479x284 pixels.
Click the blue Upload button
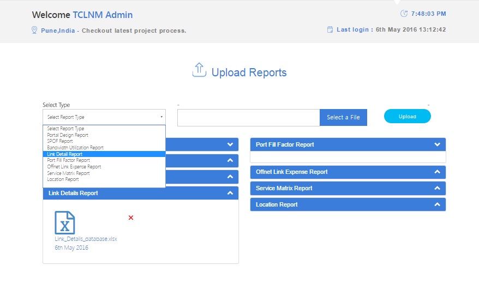(407, 117)
